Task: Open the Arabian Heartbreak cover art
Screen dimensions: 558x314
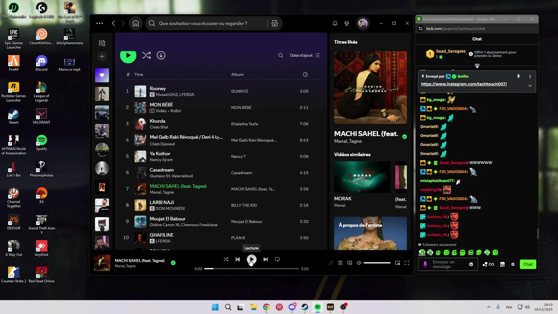Action: (x=370, y=88)
